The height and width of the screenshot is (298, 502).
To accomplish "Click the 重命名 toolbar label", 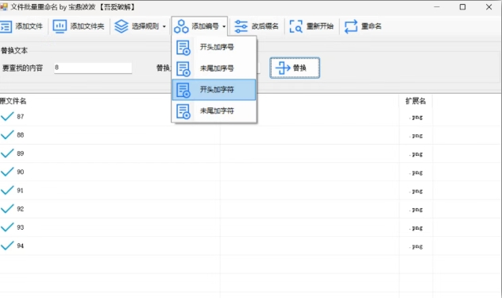I will coord(372,26).
